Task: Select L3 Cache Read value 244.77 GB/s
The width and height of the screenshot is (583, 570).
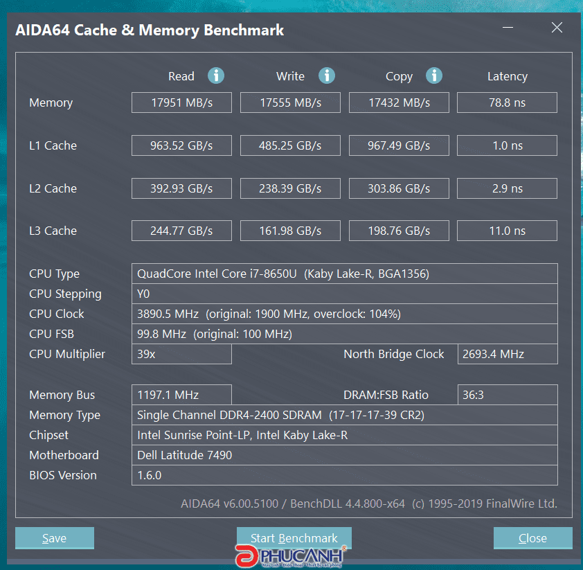Action: [x=182, y=231]
